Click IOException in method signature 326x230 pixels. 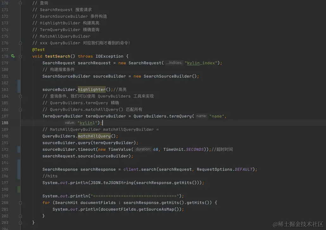[110, 56]
